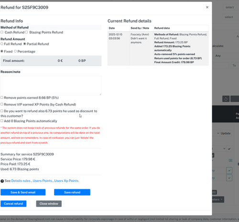Click the refresh icon button behind the modal
This screenshot has width=239, height=222.
[226, 99]
